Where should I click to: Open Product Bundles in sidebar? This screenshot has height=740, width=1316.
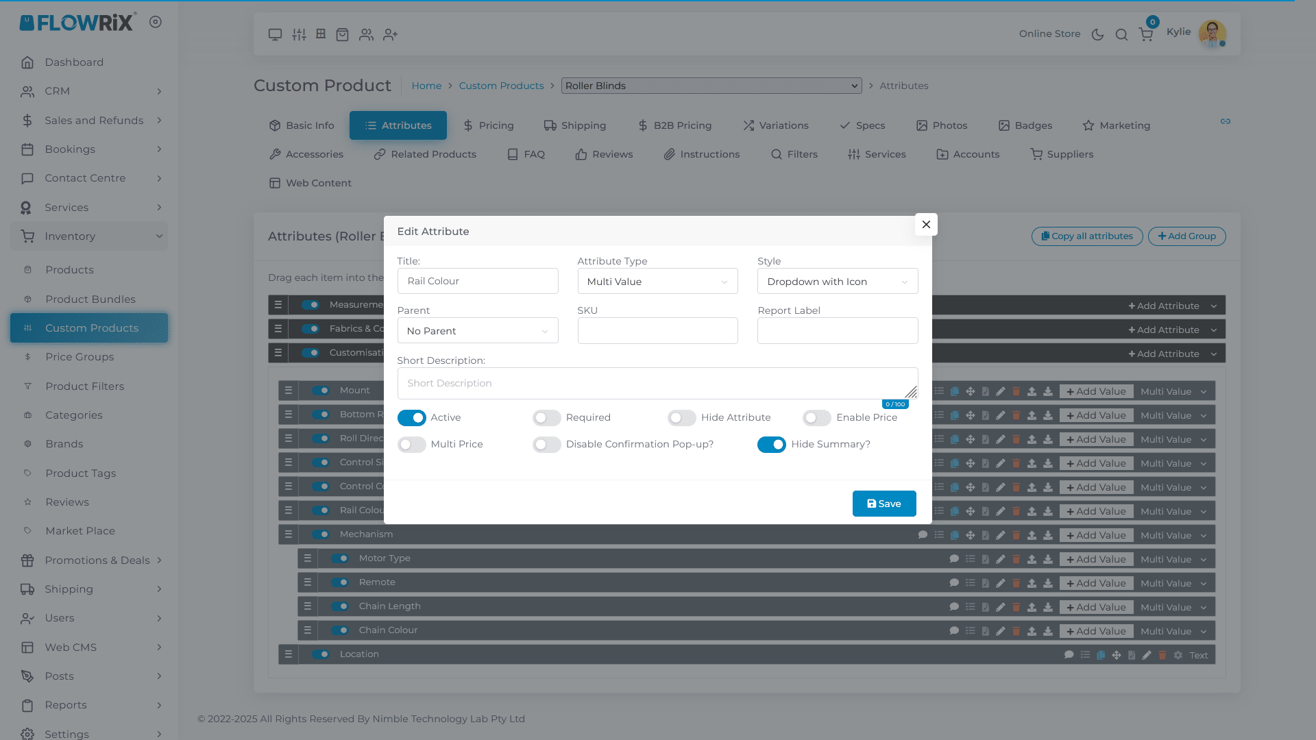tap(90, 299)
